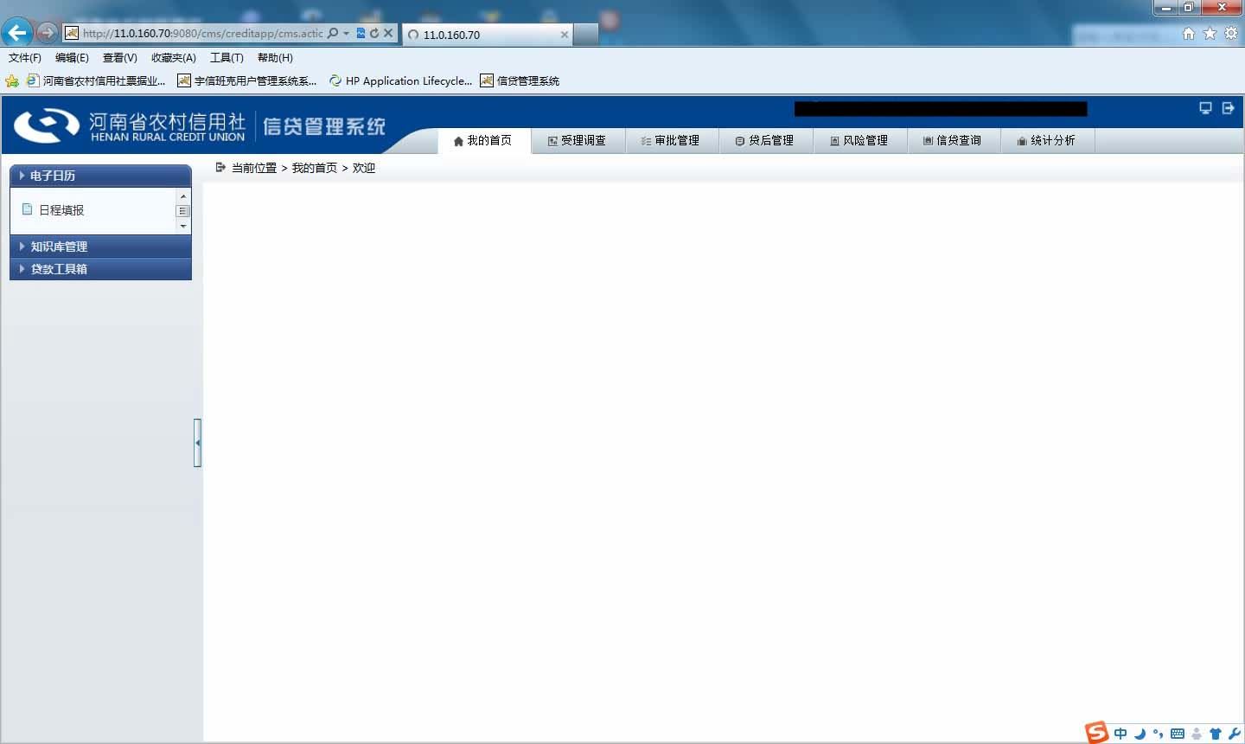
Task: Click the sidebar list scrollbar thumb
Action: (182, 211)
